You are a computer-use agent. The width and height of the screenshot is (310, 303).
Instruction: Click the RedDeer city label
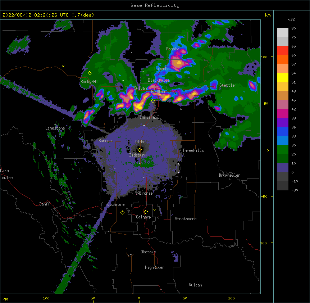pos(158,91)
